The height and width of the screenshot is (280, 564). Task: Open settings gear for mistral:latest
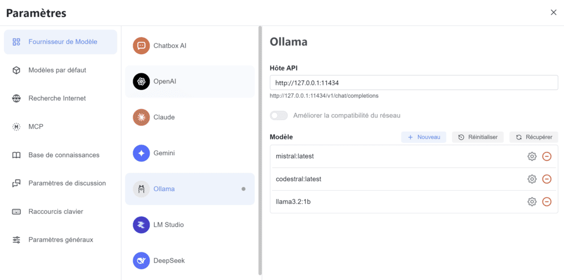point(532,156)
